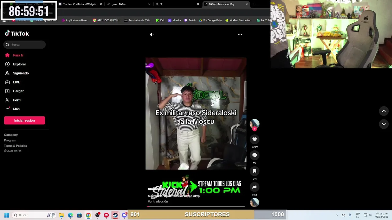The height and width of the screenshot is (220, 392).
Task: Open Microsoft Store from taskbar
Action: tap(79, 215)
